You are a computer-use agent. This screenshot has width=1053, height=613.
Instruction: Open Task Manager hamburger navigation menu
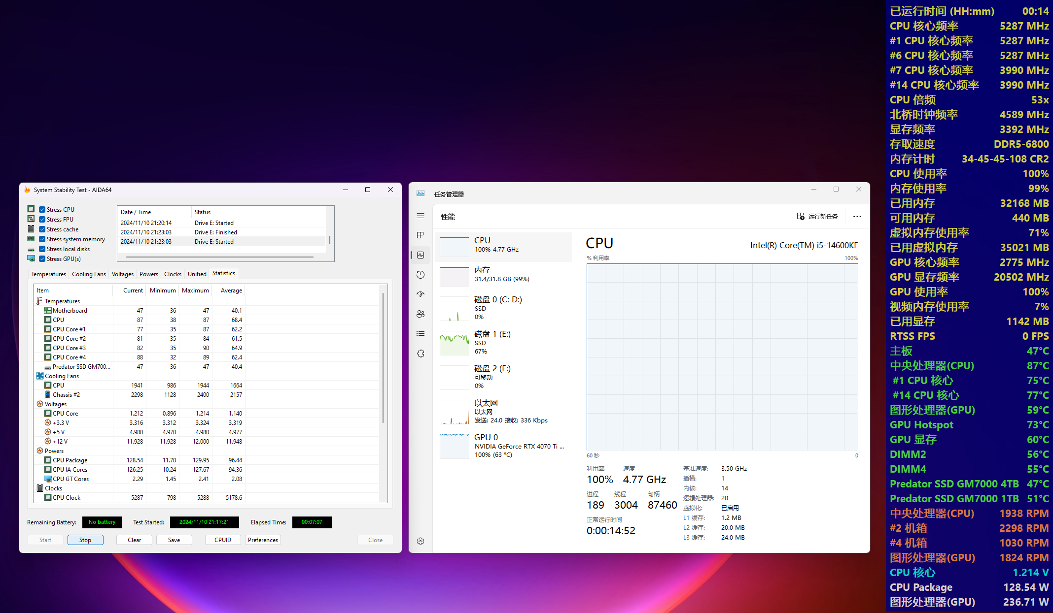click(x=421, y=216)
